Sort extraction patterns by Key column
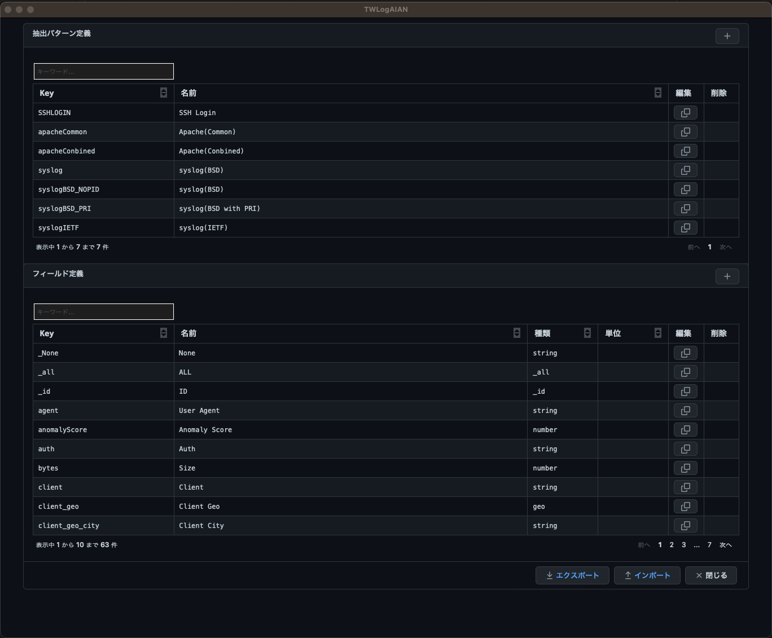This screenshot has width=772, height=638. click(x=163, y=93)
